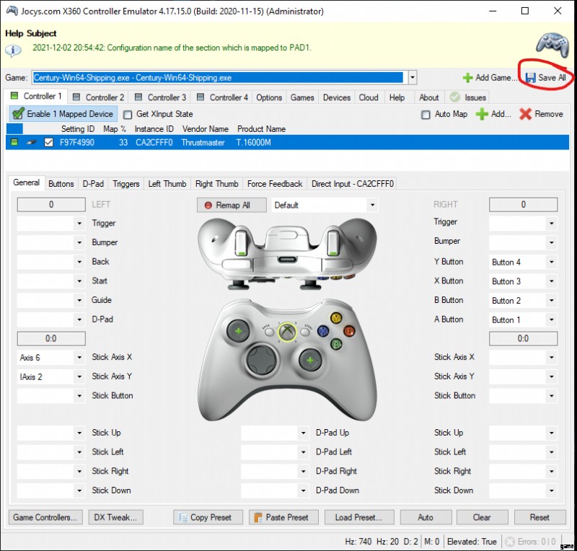Open the Default preset dropdown
This screenshot has height=551, width=577.
[x=372, y=205]
